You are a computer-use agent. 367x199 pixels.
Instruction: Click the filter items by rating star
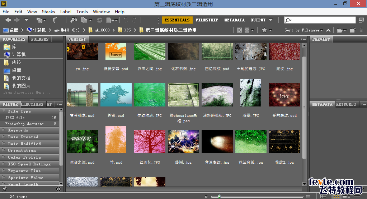tap(264, 30)
